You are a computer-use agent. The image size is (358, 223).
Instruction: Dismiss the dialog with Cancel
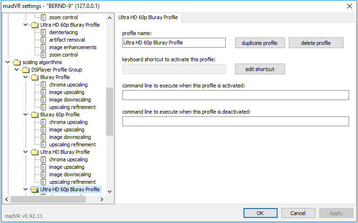298,213
